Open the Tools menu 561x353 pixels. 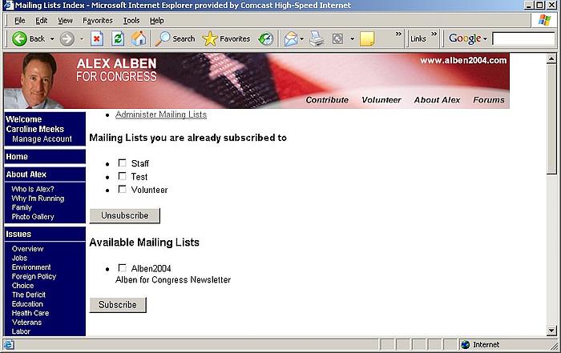pyautogui.click(x=131, y=20)
